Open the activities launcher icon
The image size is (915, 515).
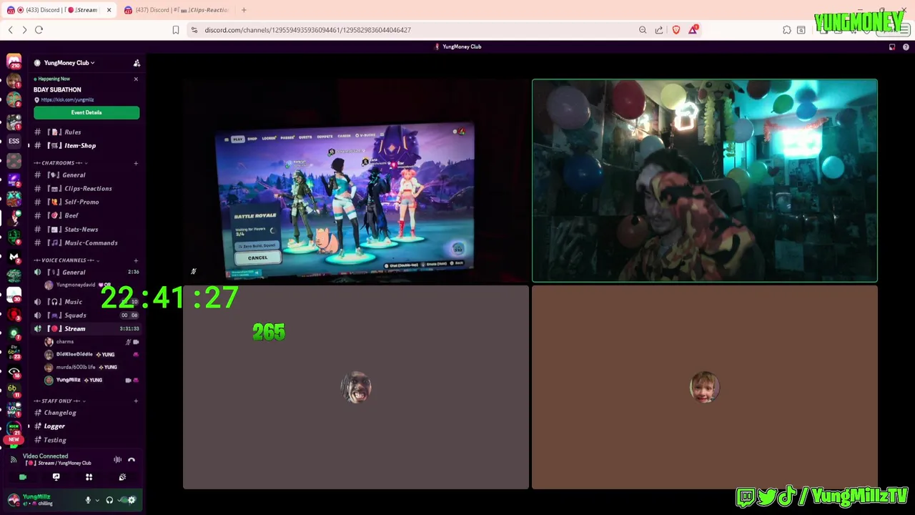pyautogui.click(x=89, y=477)
